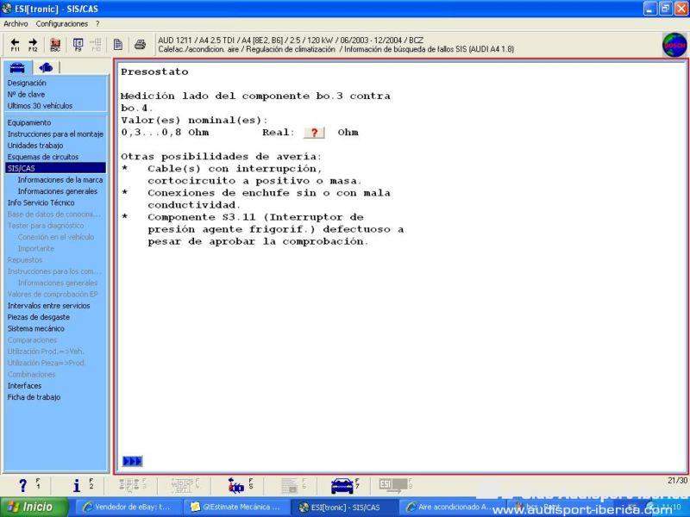Select the blue component tab
Viewport: 690px width, 517px height.
tap(46, 67)
